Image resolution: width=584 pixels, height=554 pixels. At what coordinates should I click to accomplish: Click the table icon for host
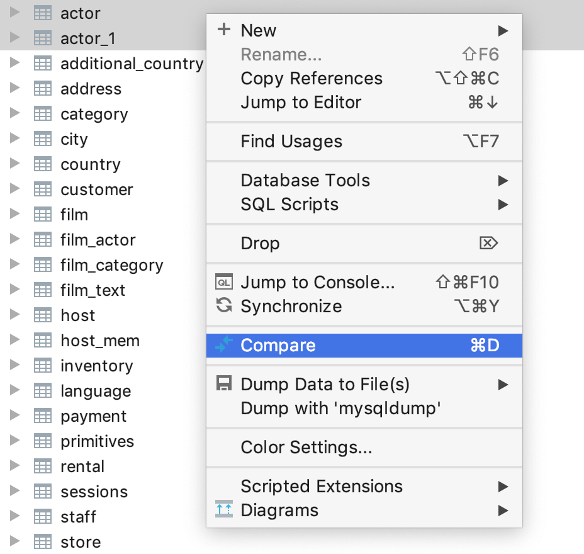click(43, 315)
